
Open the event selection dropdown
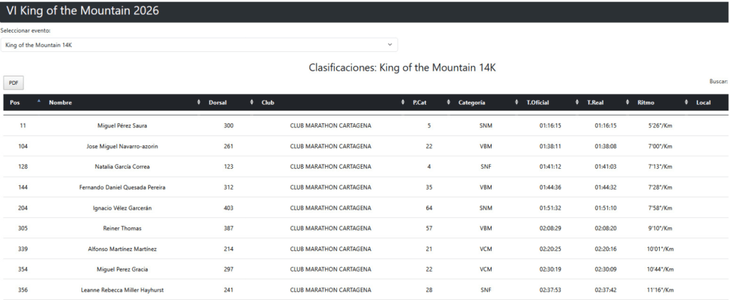[198, 45]
